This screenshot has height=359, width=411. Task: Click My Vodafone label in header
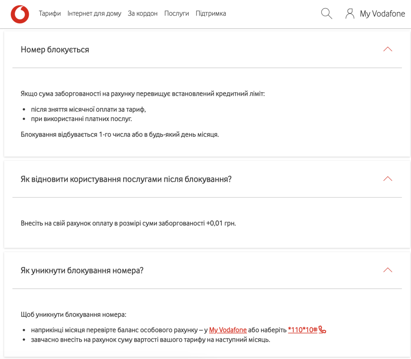click(382, 14)
